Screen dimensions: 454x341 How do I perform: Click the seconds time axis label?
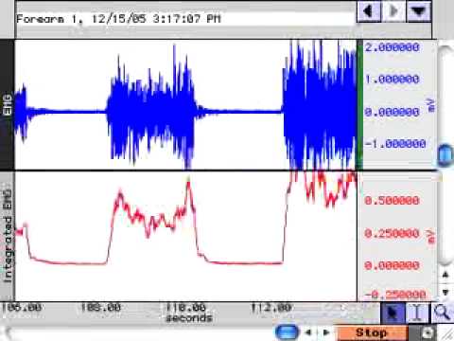pos(189,317)
